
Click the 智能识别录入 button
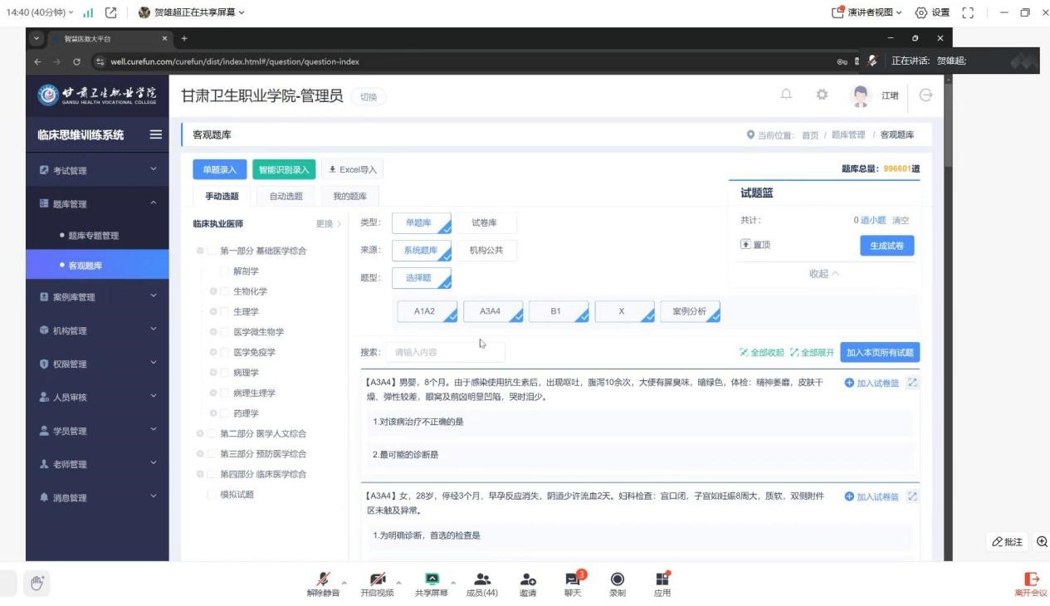tap(283, 169)
